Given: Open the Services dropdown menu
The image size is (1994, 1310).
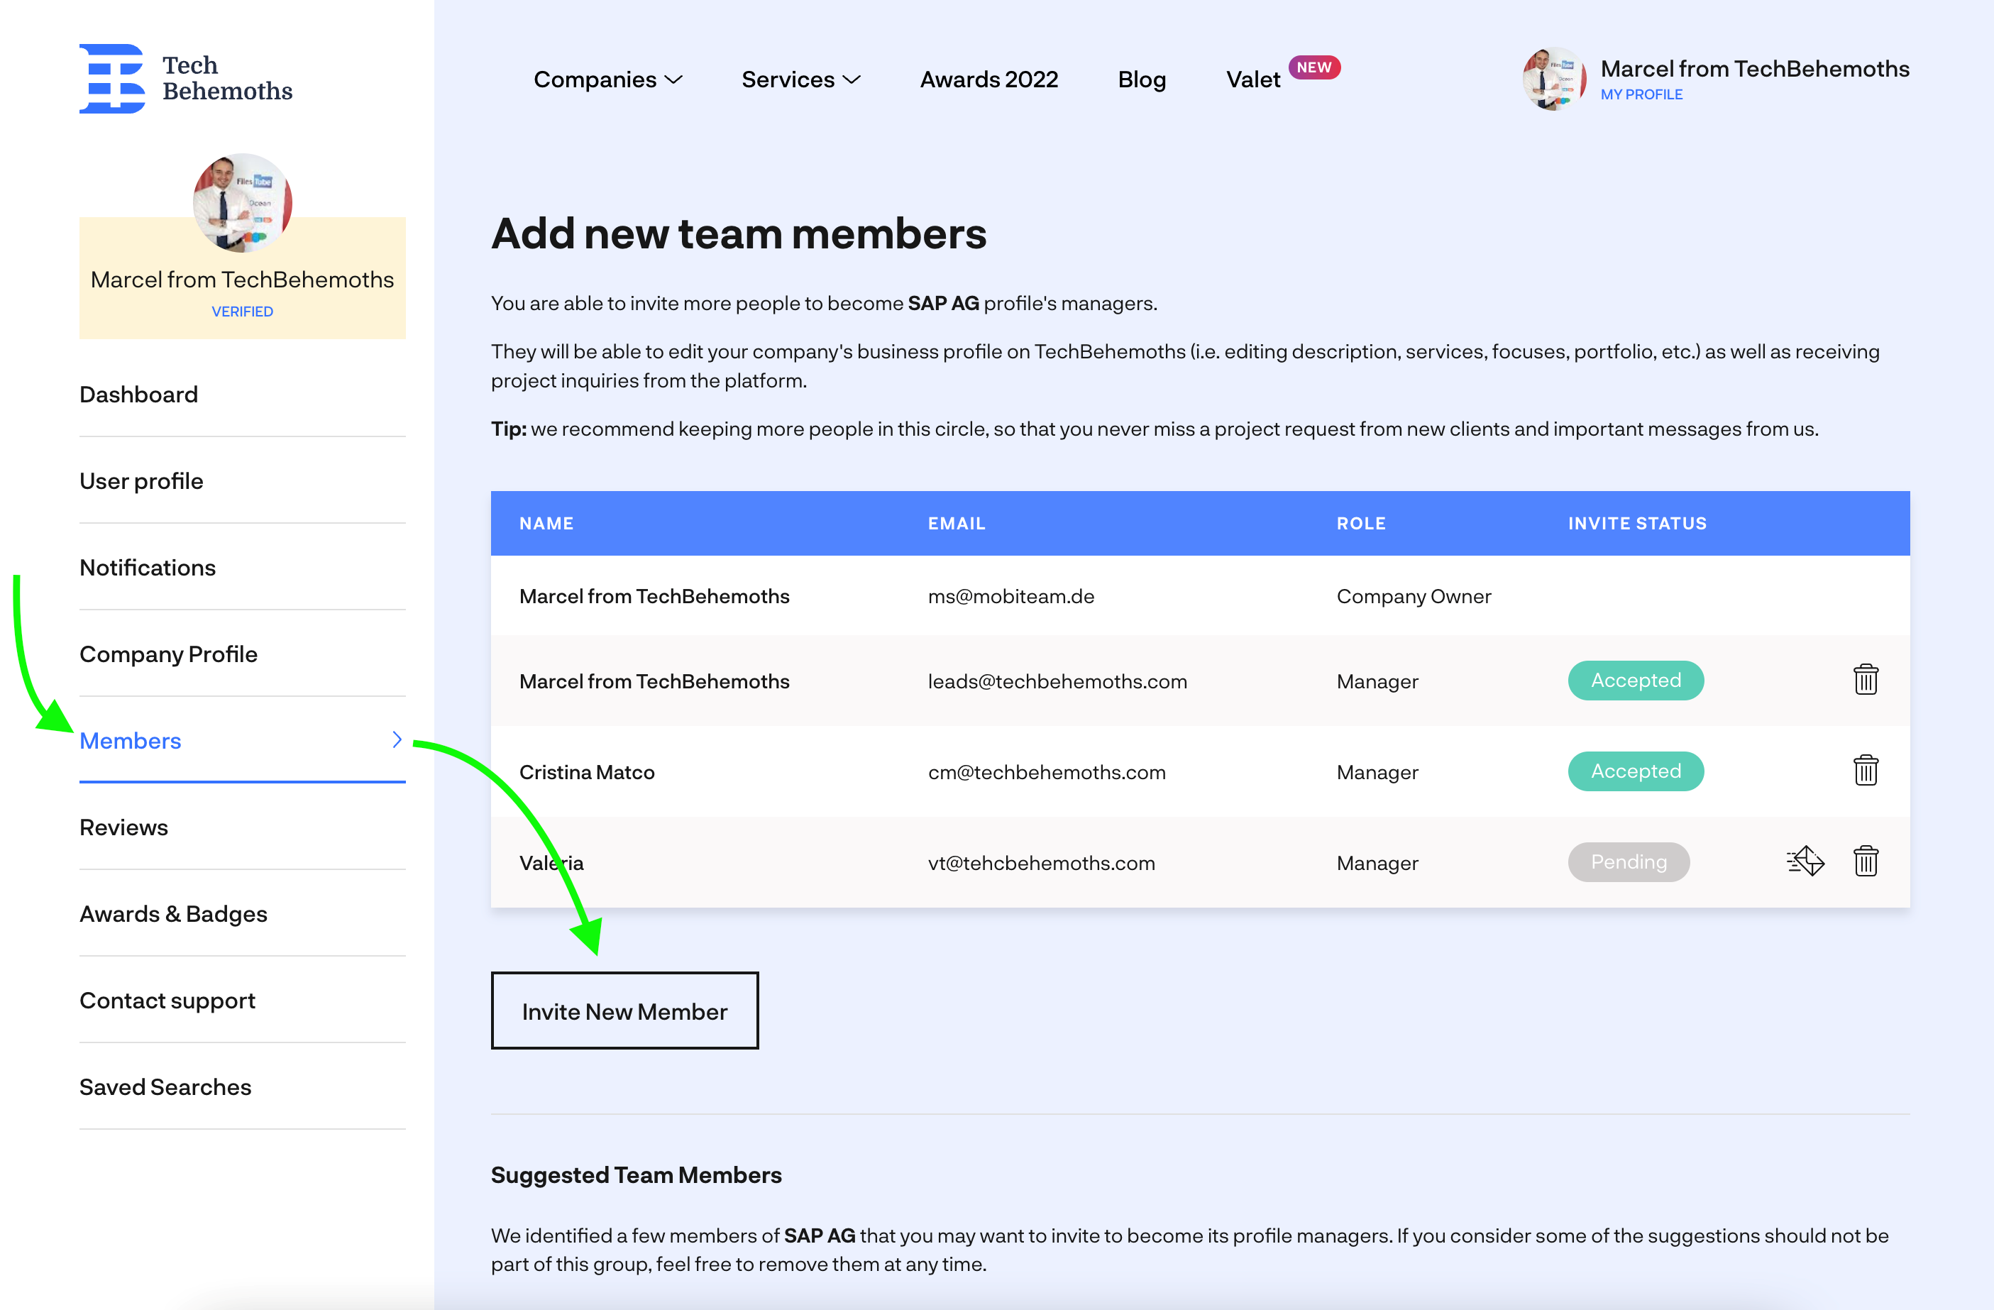Looking at the screenshot, I should point(801,79).
